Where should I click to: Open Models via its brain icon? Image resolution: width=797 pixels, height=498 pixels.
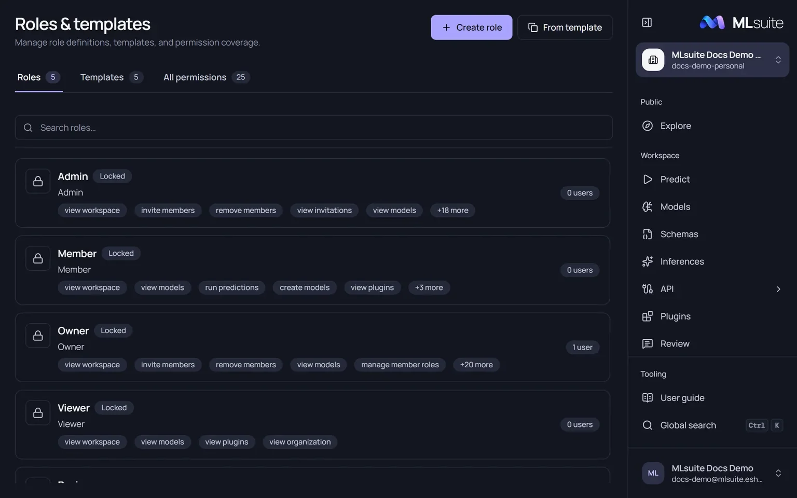coord(648,206)
